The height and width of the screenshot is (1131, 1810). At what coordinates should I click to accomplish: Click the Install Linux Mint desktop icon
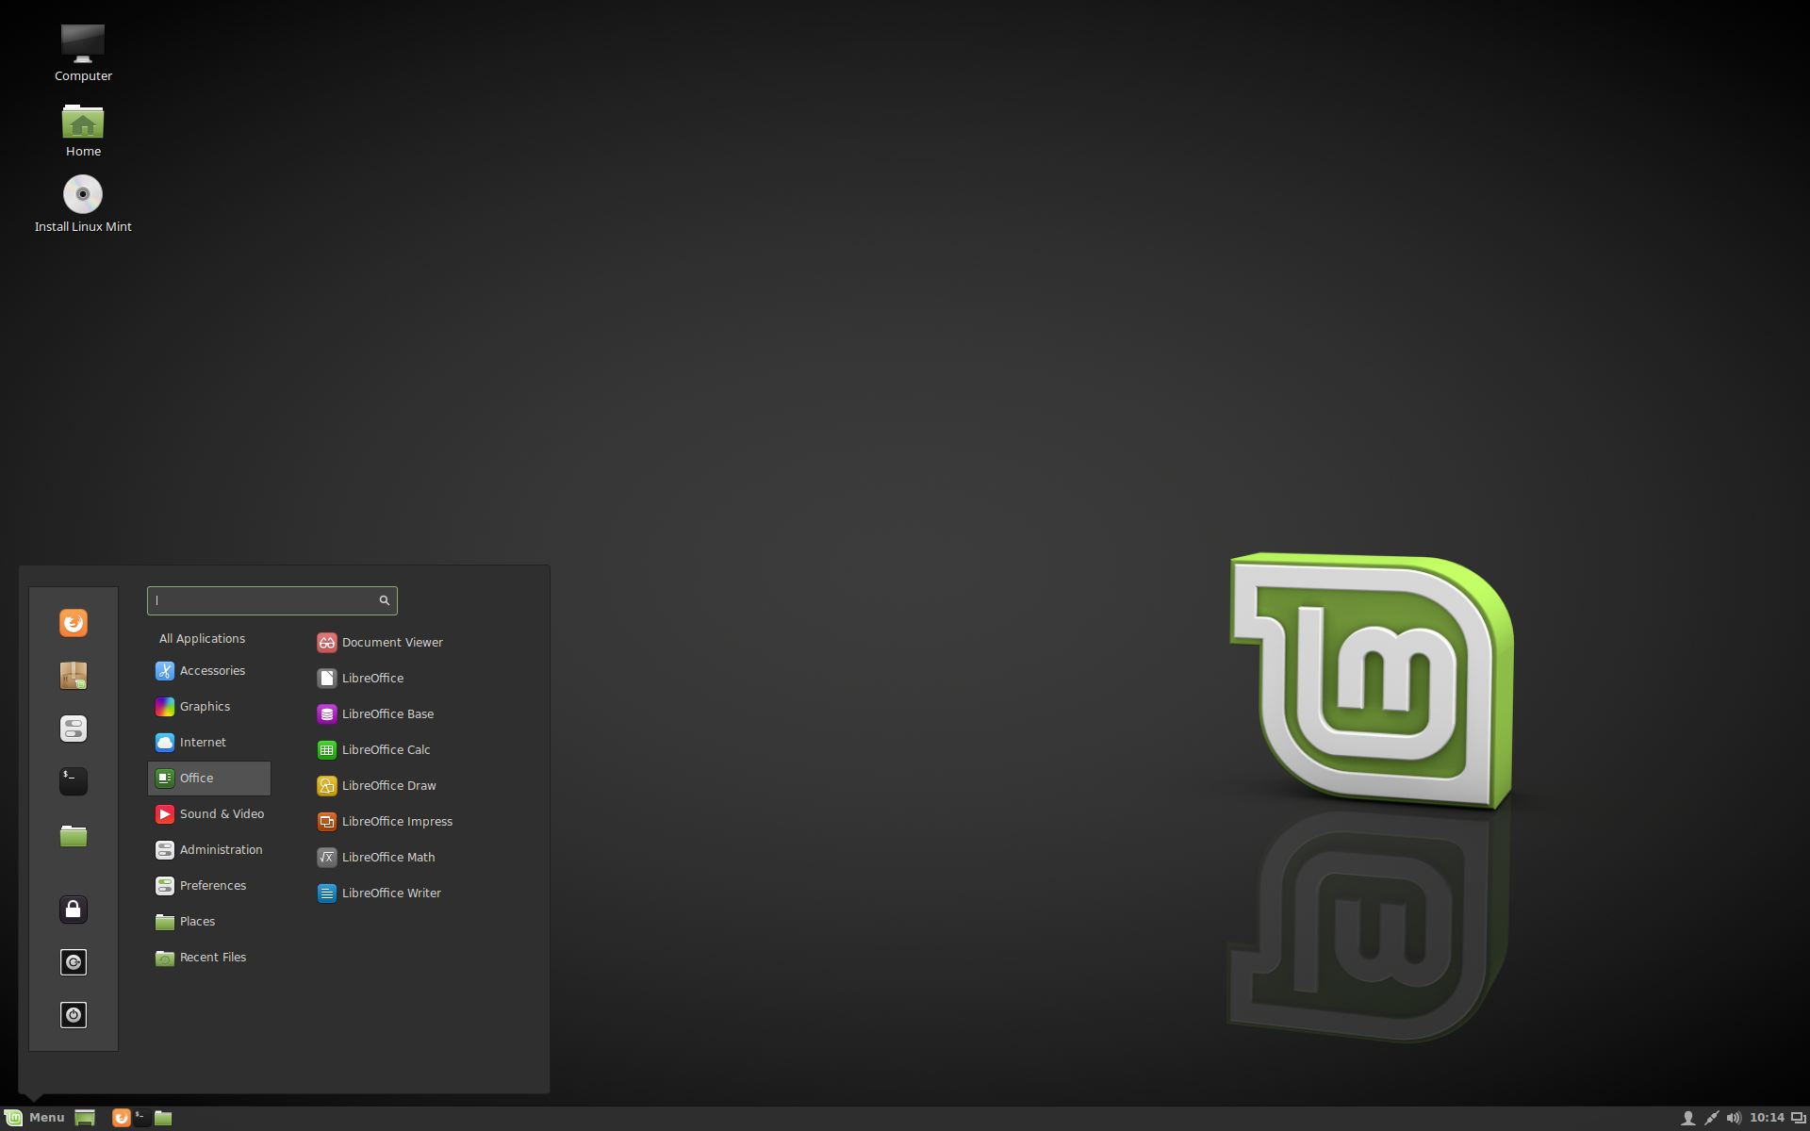pyautogui.click(x=82, y=202)
